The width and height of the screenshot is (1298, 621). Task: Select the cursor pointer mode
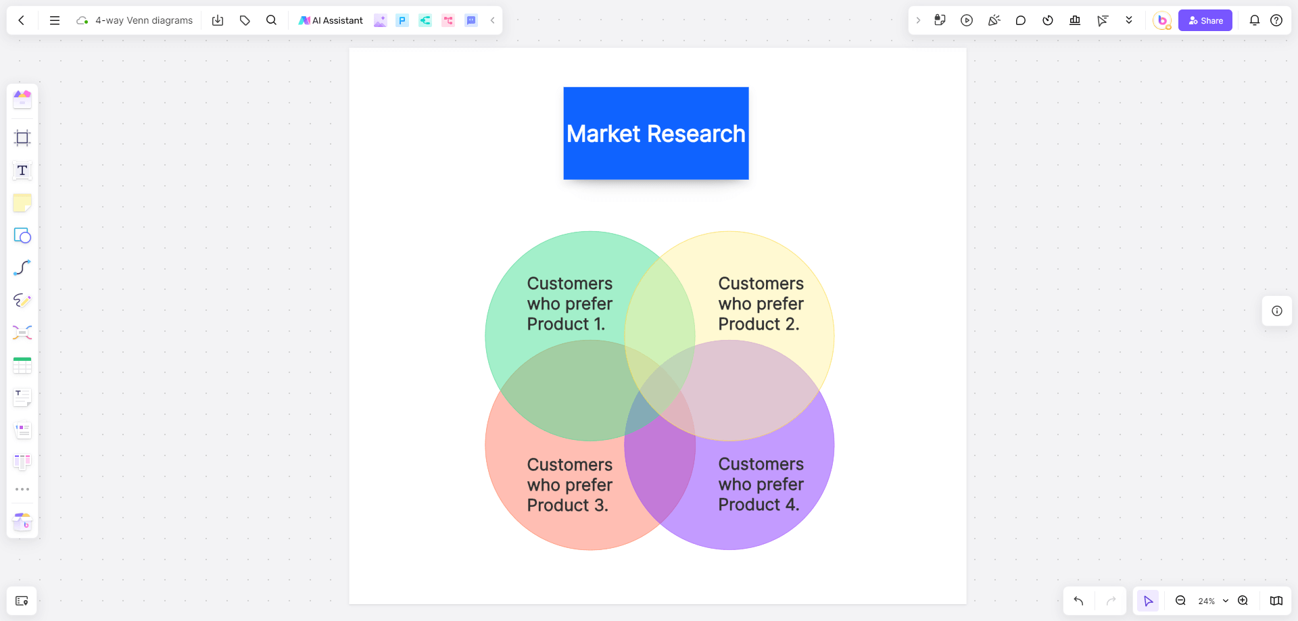point(1148,601)
